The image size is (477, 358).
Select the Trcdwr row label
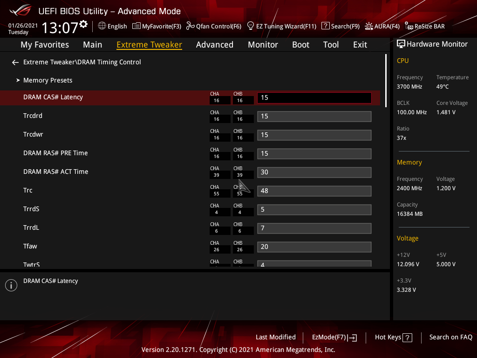coord(33,134)
